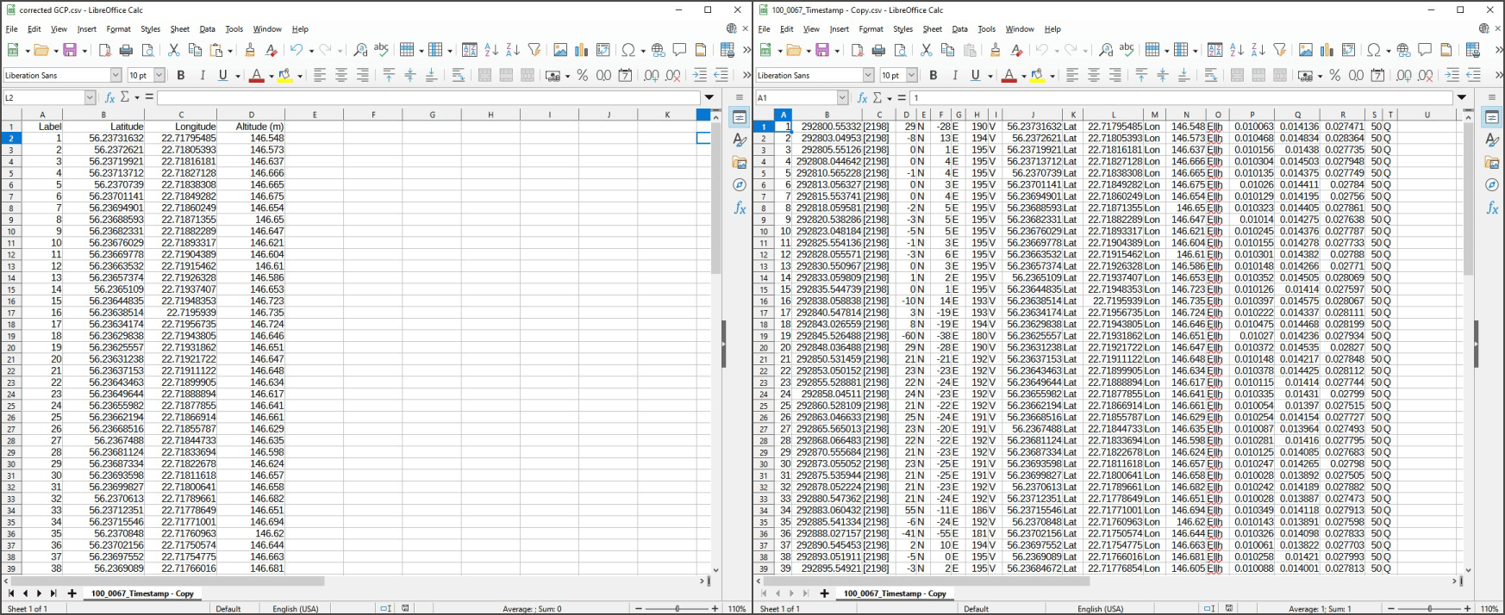Zoom out on corrected GCP.csv window

pos(639,609)
